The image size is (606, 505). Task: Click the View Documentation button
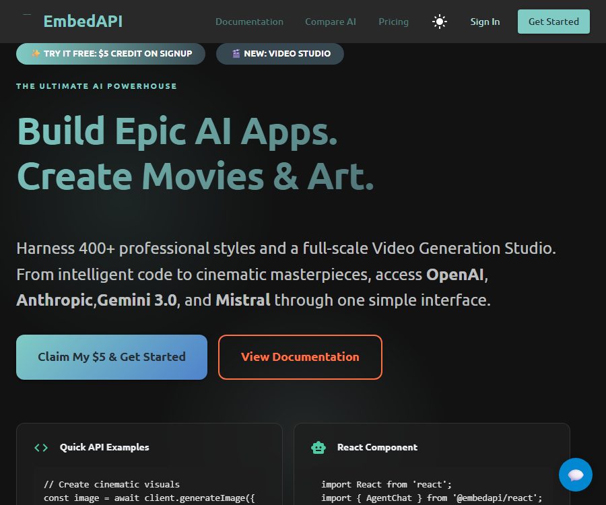(x=300, y=357)
